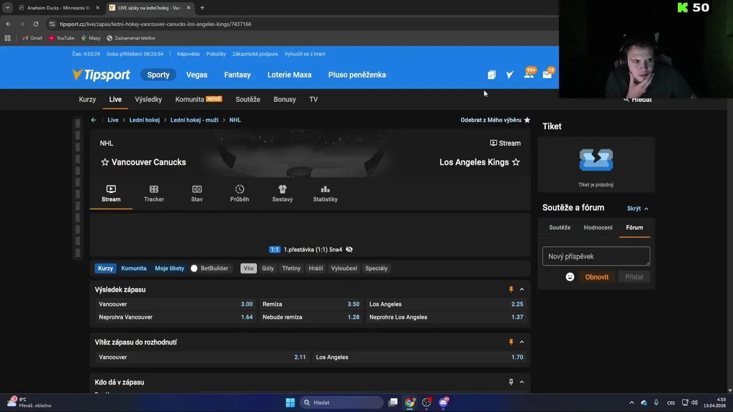733x412 pixels.
Task: Open friends icon with 99+ badge
Action: pyautogui.click(x=529, y=74)
